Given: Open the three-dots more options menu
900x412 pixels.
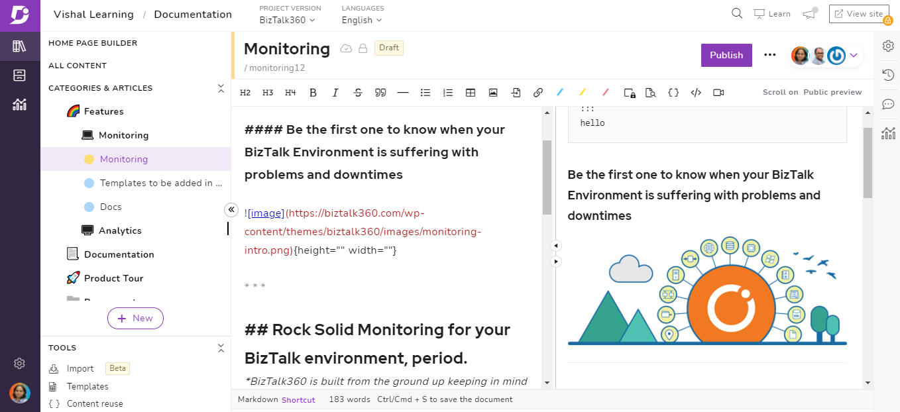Looking at the screenshot, I should (x=769, y=55).
